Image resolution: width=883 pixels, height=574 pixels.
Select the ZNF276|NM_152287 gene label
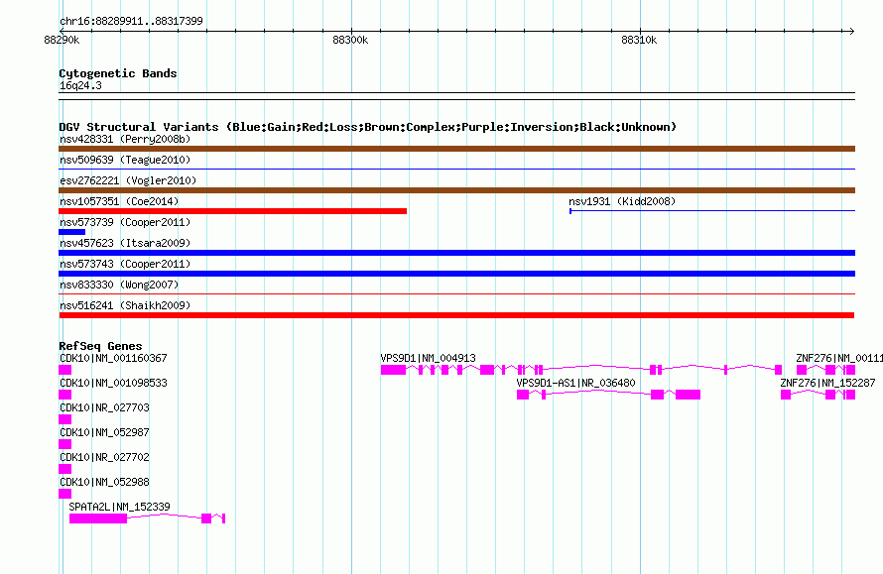coord(827,383)
